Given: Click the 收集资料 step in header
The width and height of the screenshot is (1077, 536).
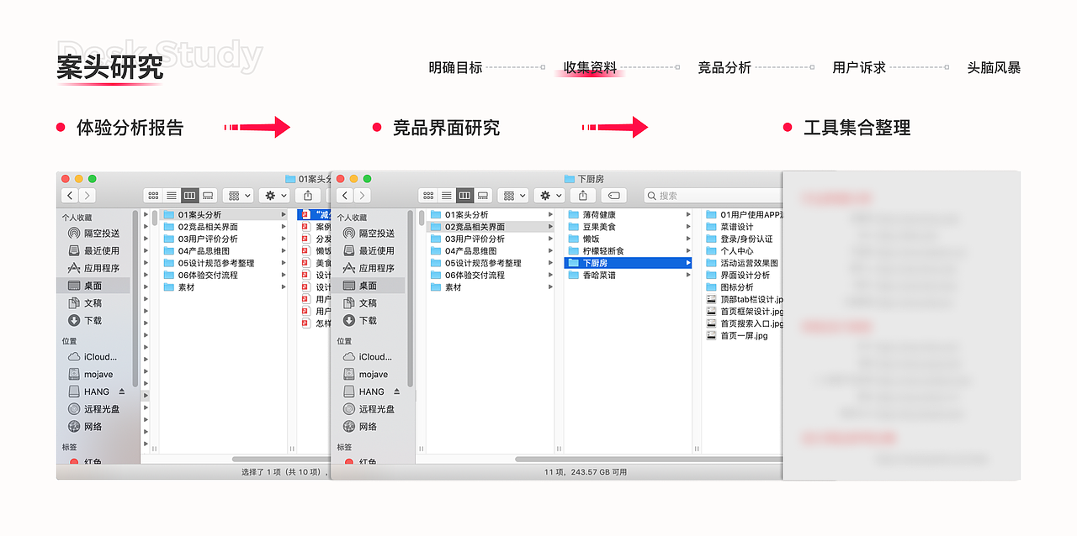Looking at the screenshot, I should [x=590, y=67].
